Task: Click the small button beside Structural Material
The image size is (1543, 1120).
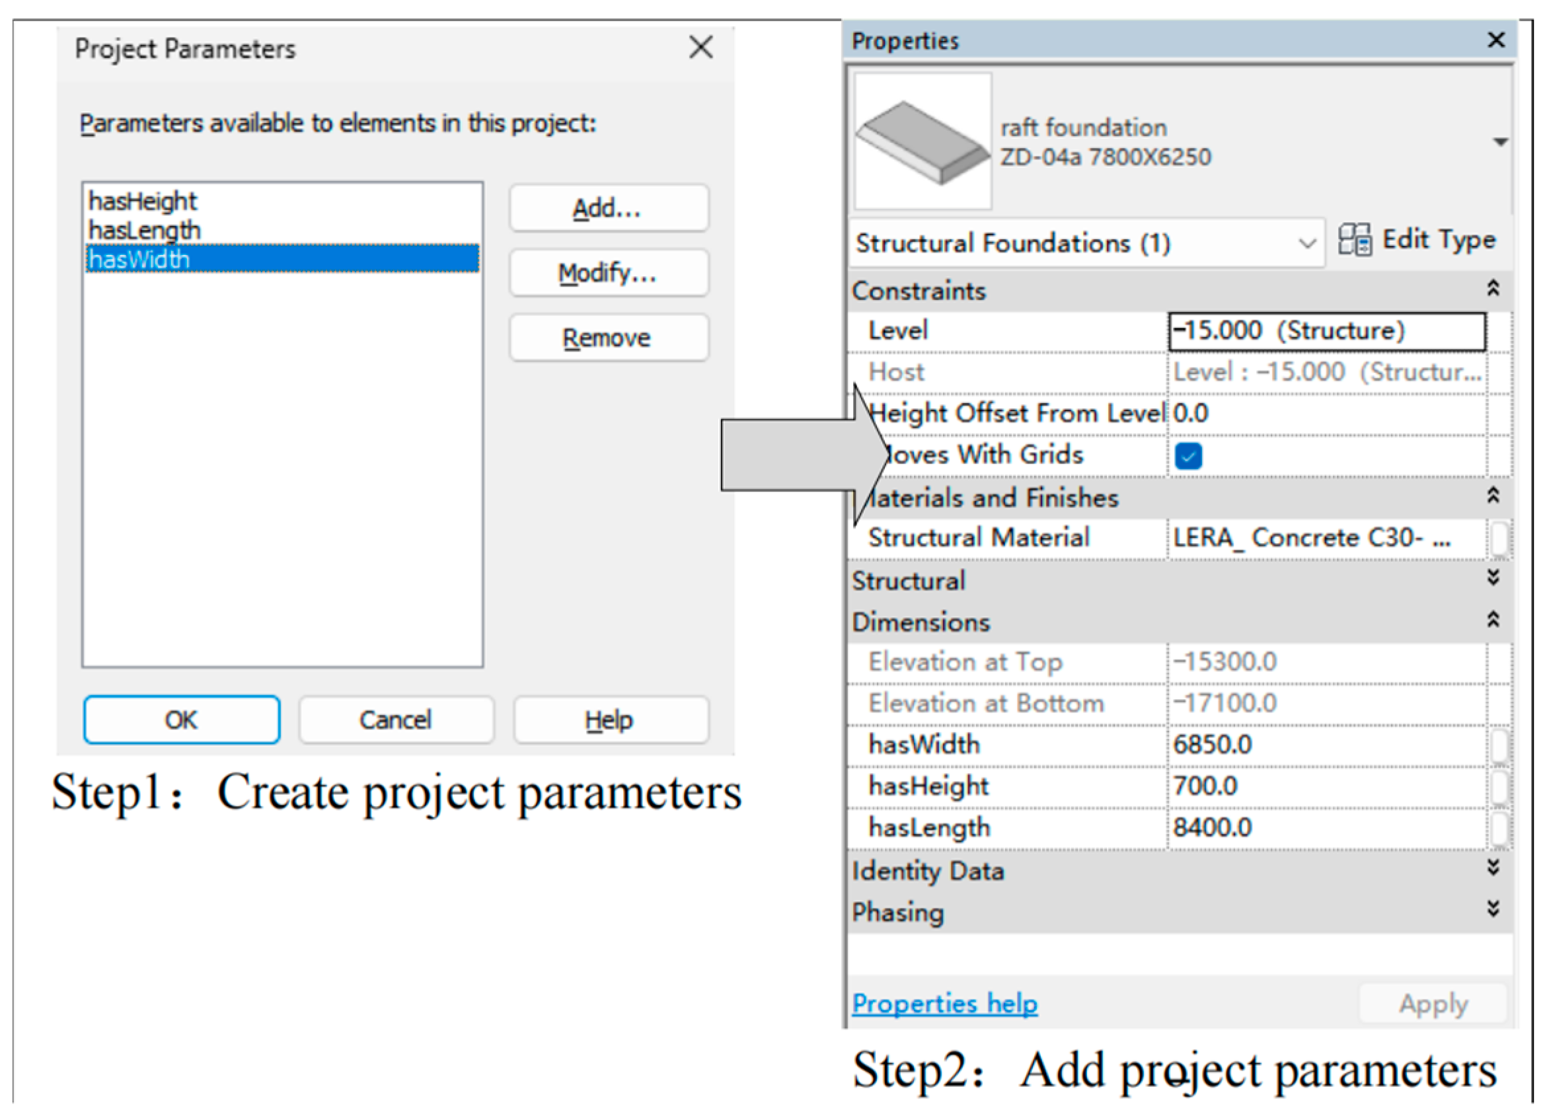Action: click(x=1497, y=539)
